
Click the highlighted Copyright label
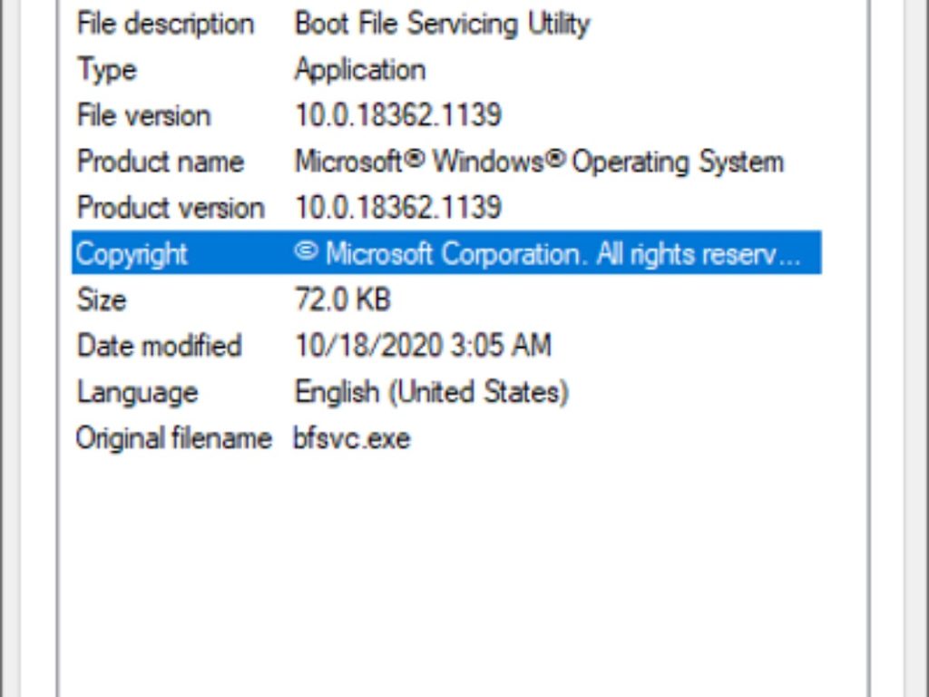132,254
